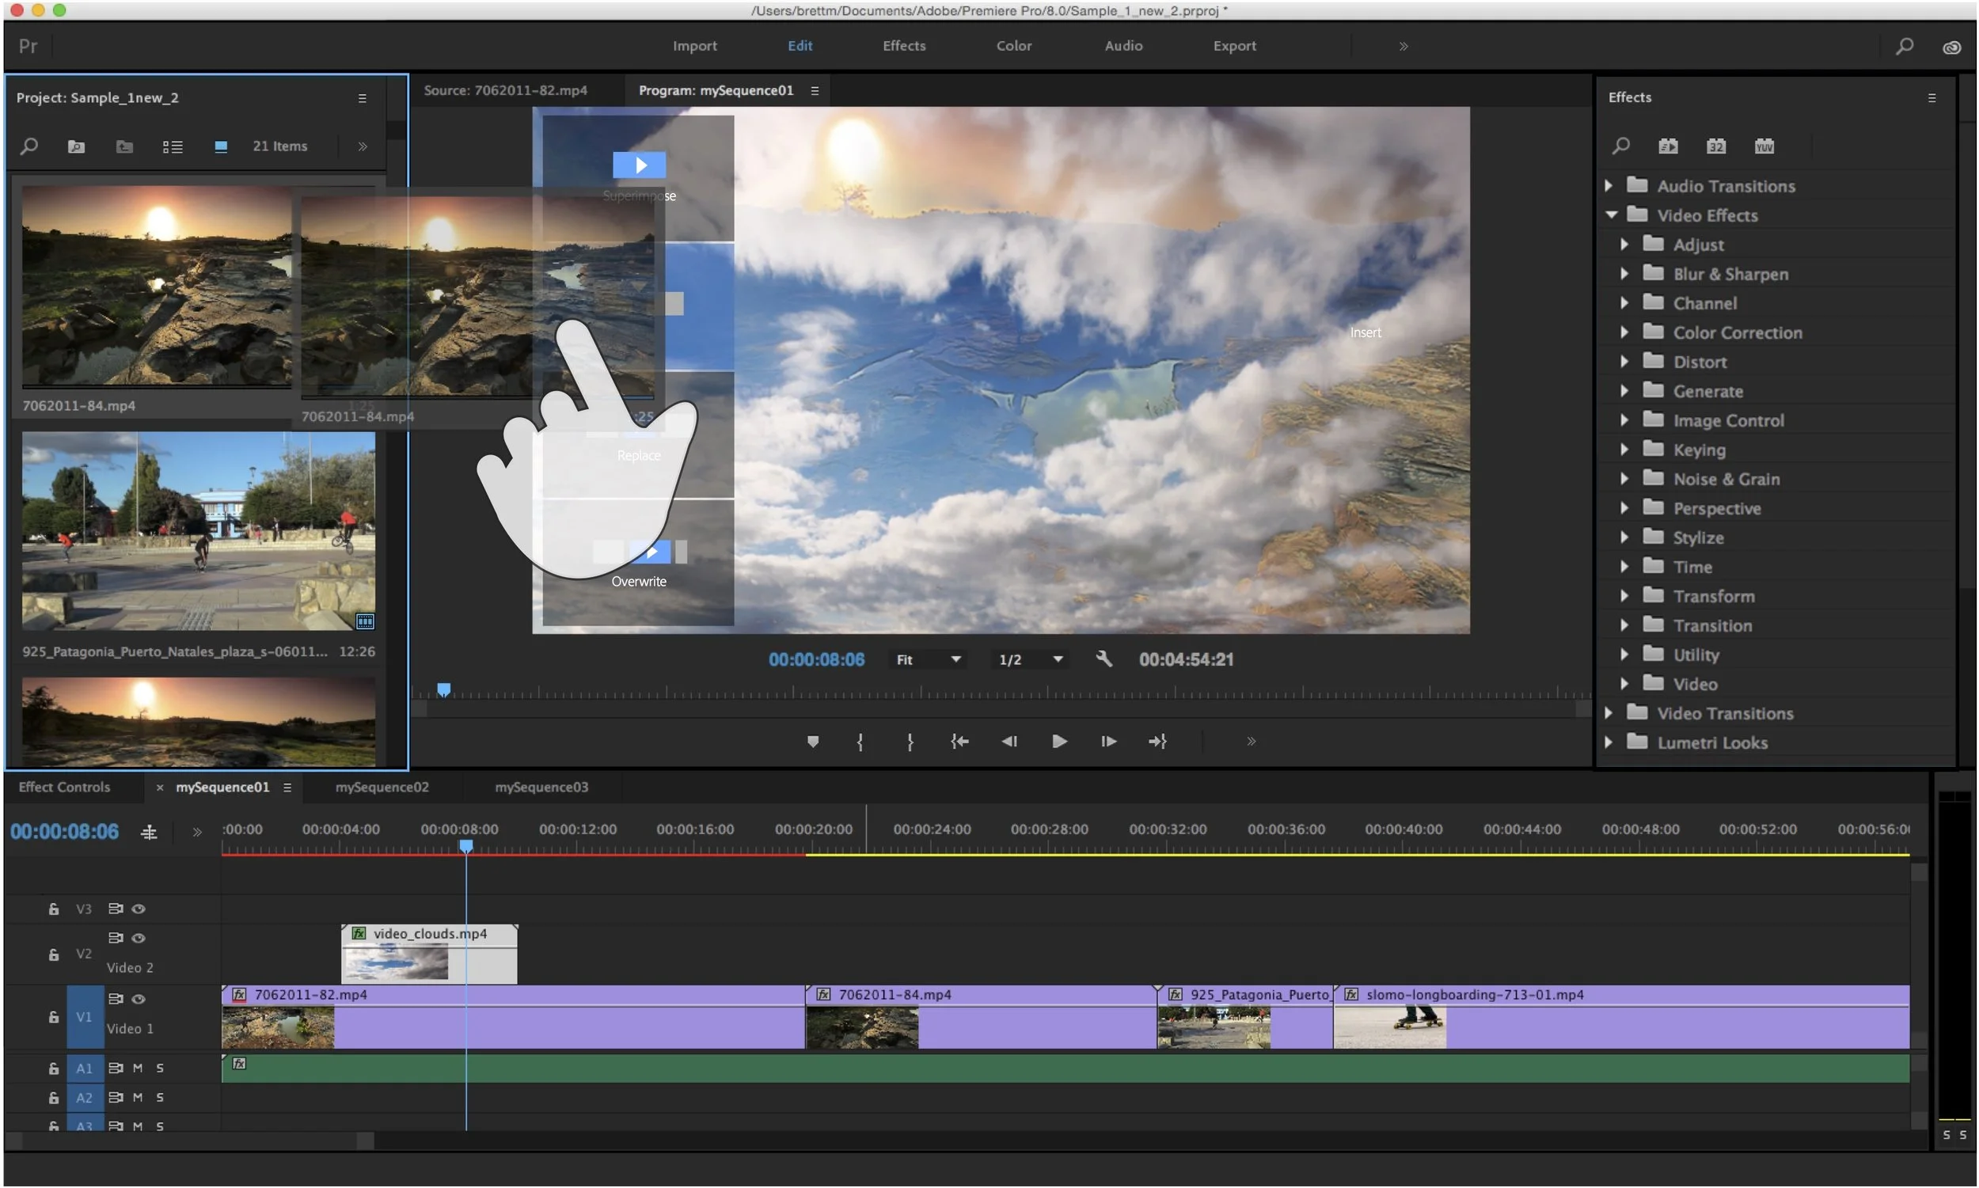This screenshot has width=1979, height=1188.
Task: Toggle YUV effects filter icon
Action: click(1764, 146)
